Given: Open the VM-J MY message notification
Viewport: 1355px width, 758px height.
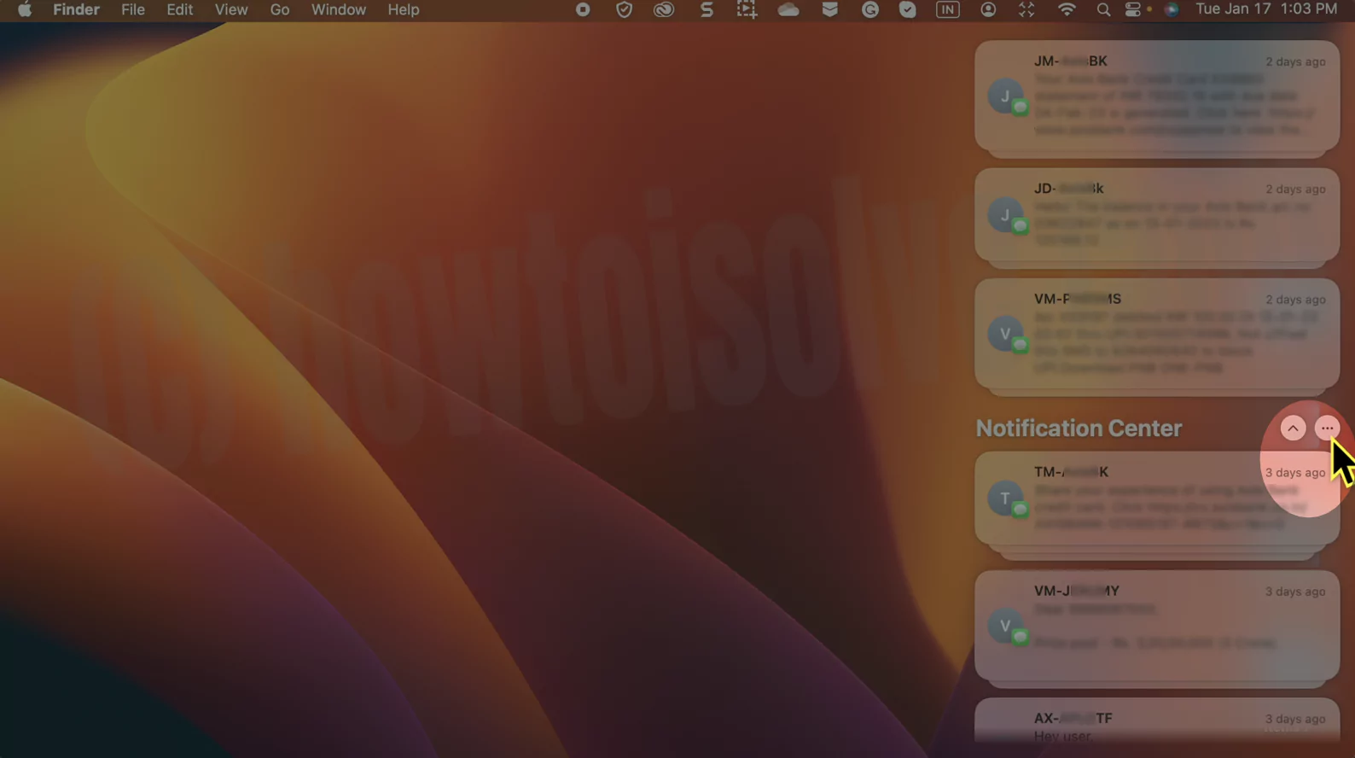Looking at the screenshot, I should pyautogui.click(x=1157, y=626).
